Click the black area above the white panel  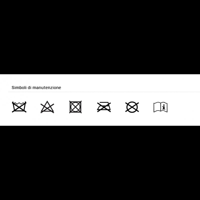(x=100, y=37)
